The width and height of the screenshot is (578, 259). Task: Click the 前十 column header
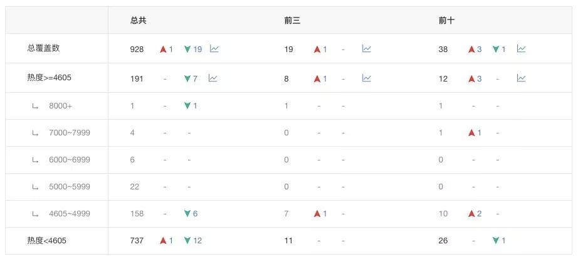coord(446,21)
